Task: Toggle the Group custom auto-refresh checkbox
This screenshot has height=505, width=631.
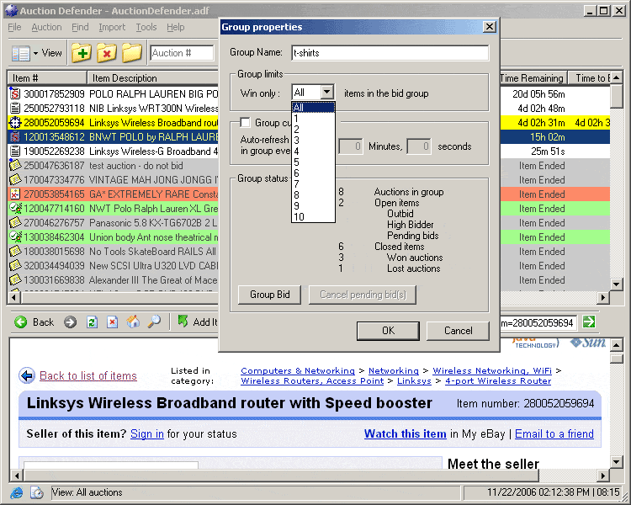Action: [245, 122]
